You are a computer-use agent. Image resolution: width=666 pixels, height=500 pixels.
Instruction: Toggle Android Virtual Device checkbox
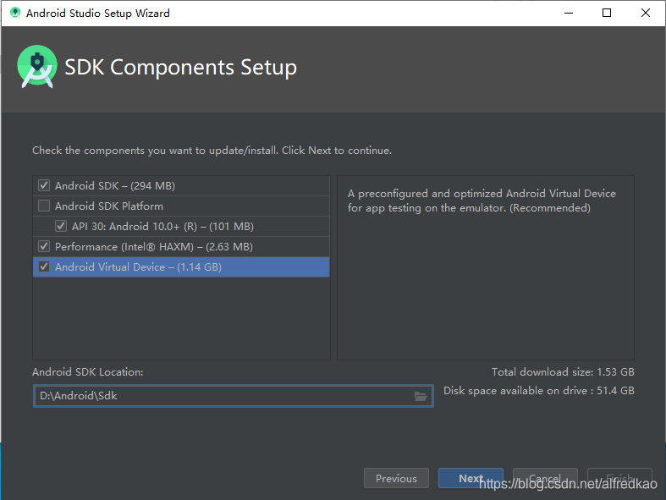(x=44, y=266)
